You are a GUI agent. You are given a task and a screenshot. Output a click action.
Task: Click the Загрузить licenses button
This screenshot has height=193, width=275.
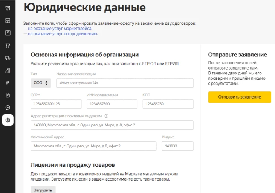tap(43, 190)
